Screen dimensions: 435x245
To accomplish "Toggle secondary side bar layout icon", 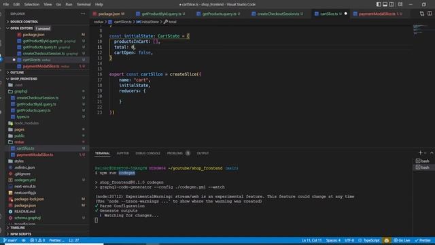I will tap(391, 5).
